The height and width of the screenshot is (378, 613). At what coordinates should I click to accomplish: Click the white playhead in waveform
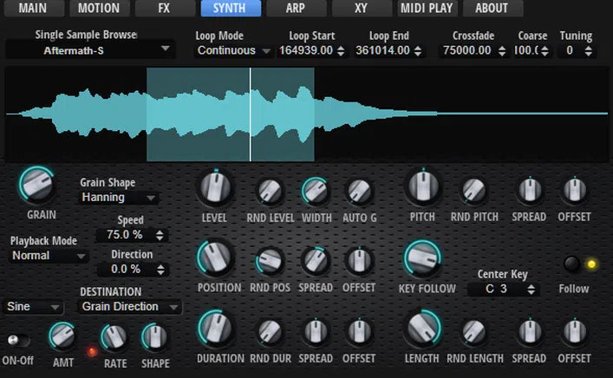251,114
